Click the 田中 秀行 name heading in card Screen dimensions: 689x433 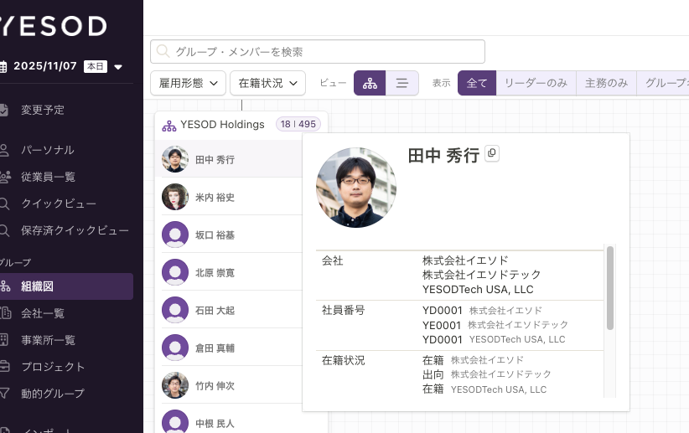click(443, 156)
